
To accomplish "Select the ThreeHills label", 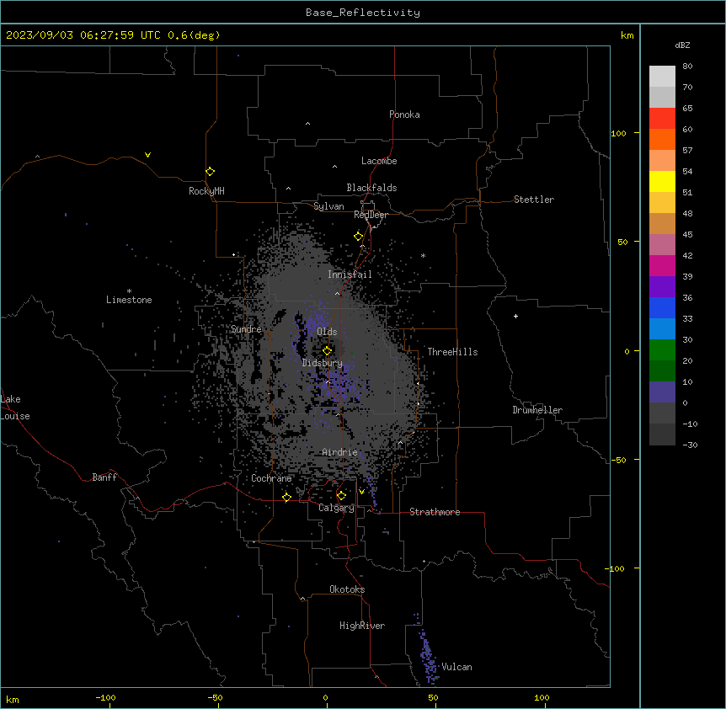I will click(x=452, y=352).
